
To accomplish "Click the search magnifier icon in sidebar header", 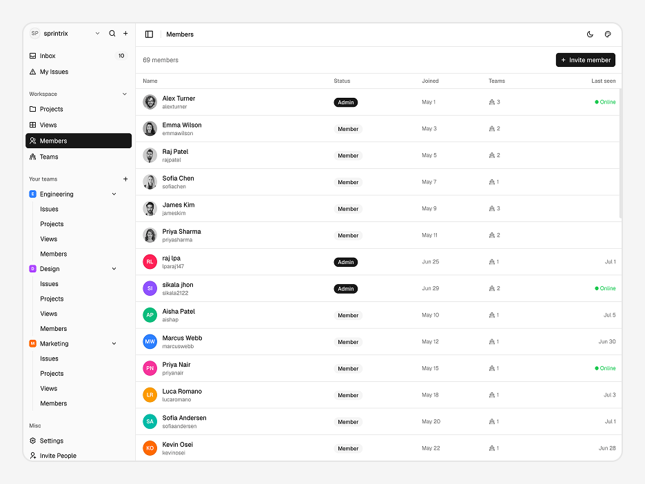I will tap(112, 33).
